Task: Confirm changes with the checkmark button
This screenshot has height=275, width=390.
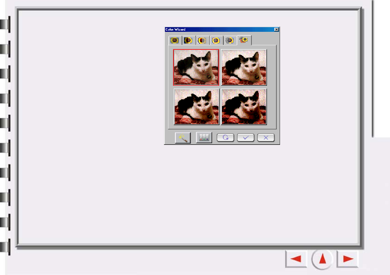Action: tap(246, 137)
